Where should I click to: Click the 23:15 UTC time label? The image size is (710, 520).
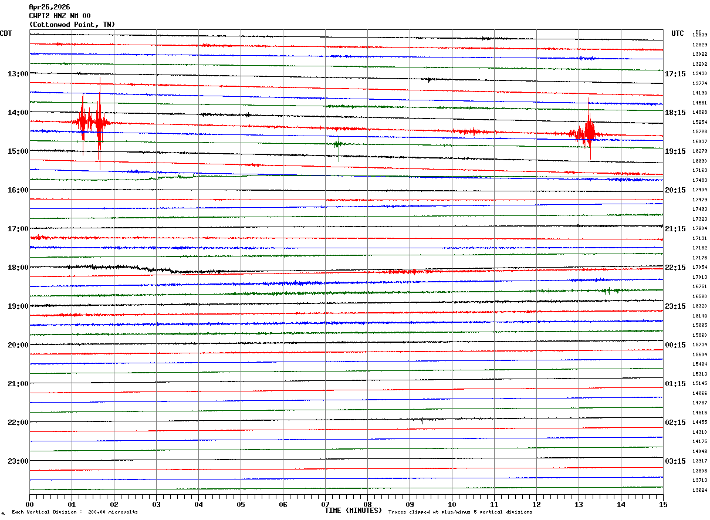point(675,306)
